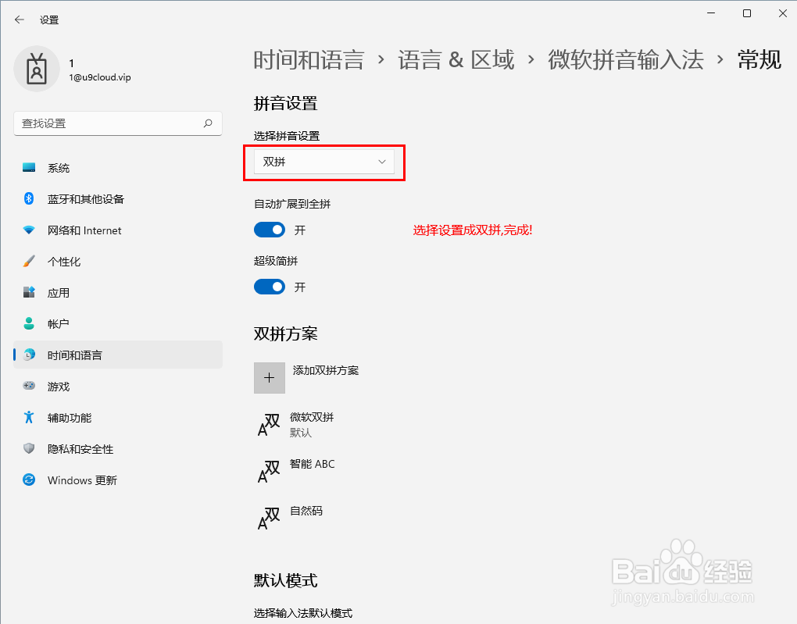This screenshot has width=797, height=624.
Task: Click the user account avatar icon
Action: pyautogui.click(x=37, y=69)
